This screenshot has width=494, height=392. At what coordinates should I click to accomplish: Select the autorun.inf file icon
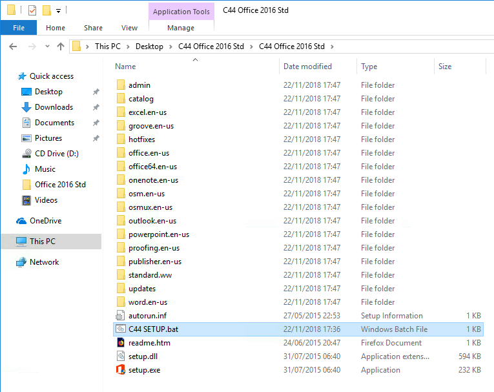pyautogui.click(x=120, y=316)
